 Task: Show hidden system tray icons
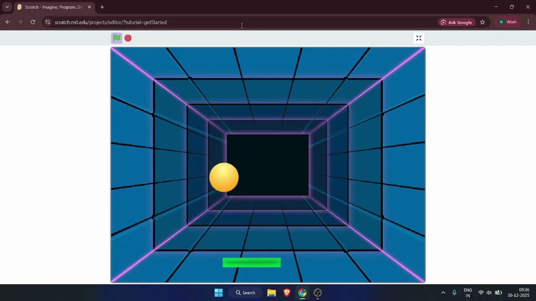pyautogui.click(x=443, y=293)
